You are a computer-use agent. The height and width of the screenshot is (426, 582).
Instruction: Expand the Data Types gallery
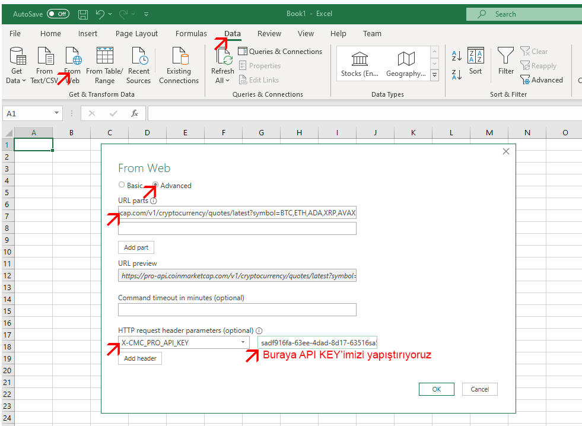click(x=434, y=75)
